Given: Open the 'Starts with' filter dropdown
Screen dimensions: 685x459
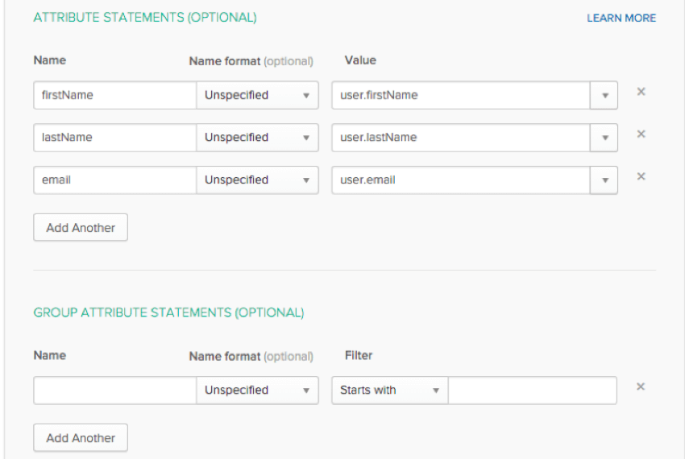Looking at the screenshot, I should (389, 391).
